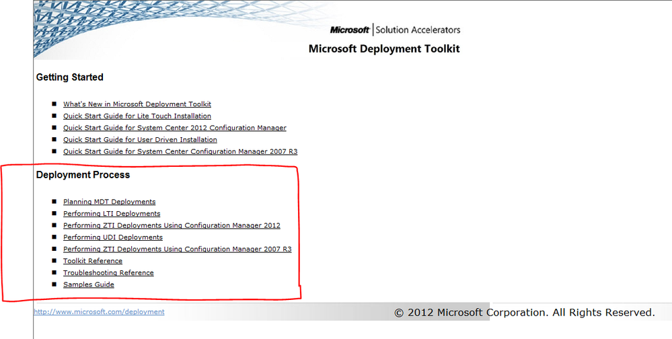The image size is (672, 339).
Task: Click the Getting Started heading
Action: click(70, 77)
